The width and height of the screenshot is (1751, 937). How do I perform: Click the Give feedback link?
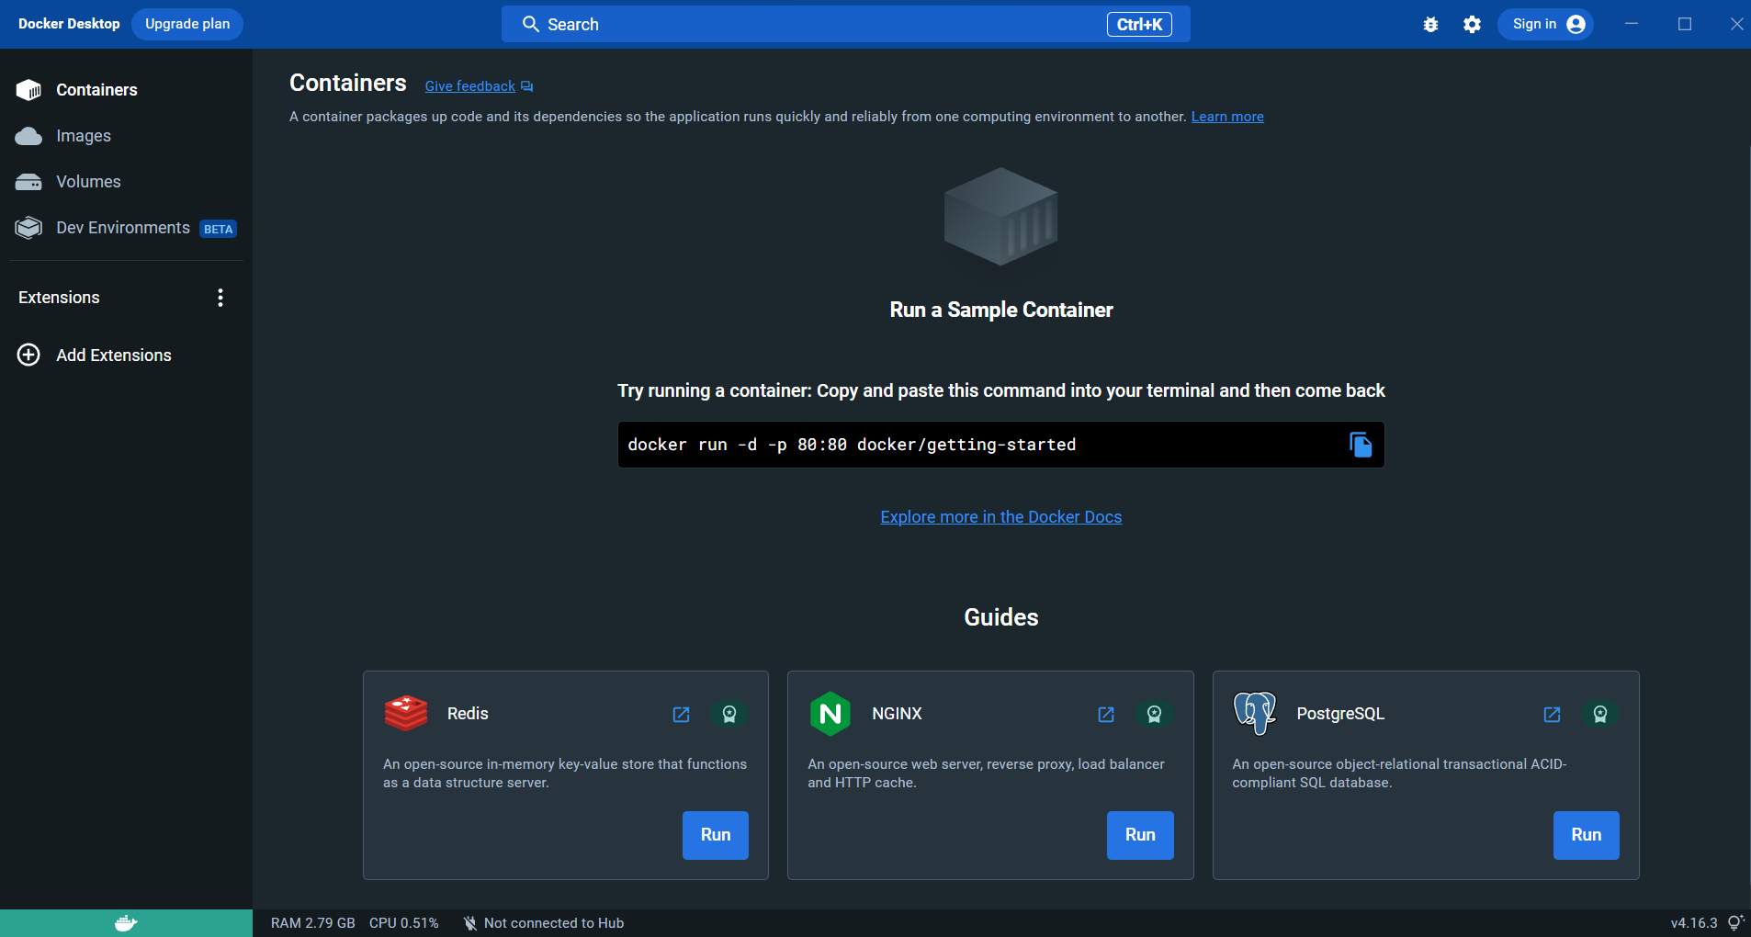pos(469,85)
